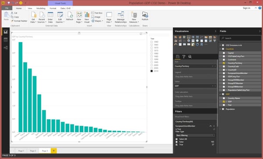
Task: Open the Get Data ribbon button
Action: tap(33, 18)
